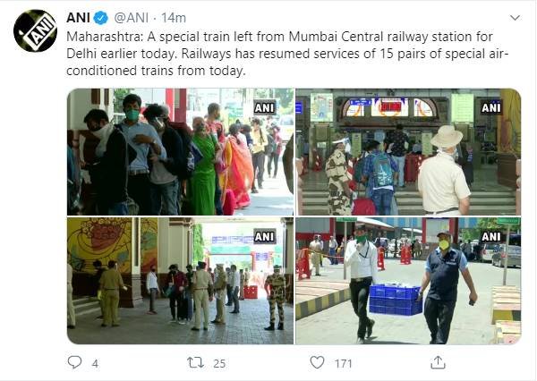Retweet using the retweet arrows icon
The height and width of the screenshot is (381, 537).
coord(195,362)
